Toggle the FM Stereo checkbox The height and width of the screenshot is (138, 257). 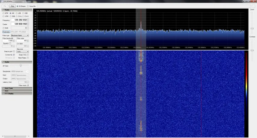point(14,58)
